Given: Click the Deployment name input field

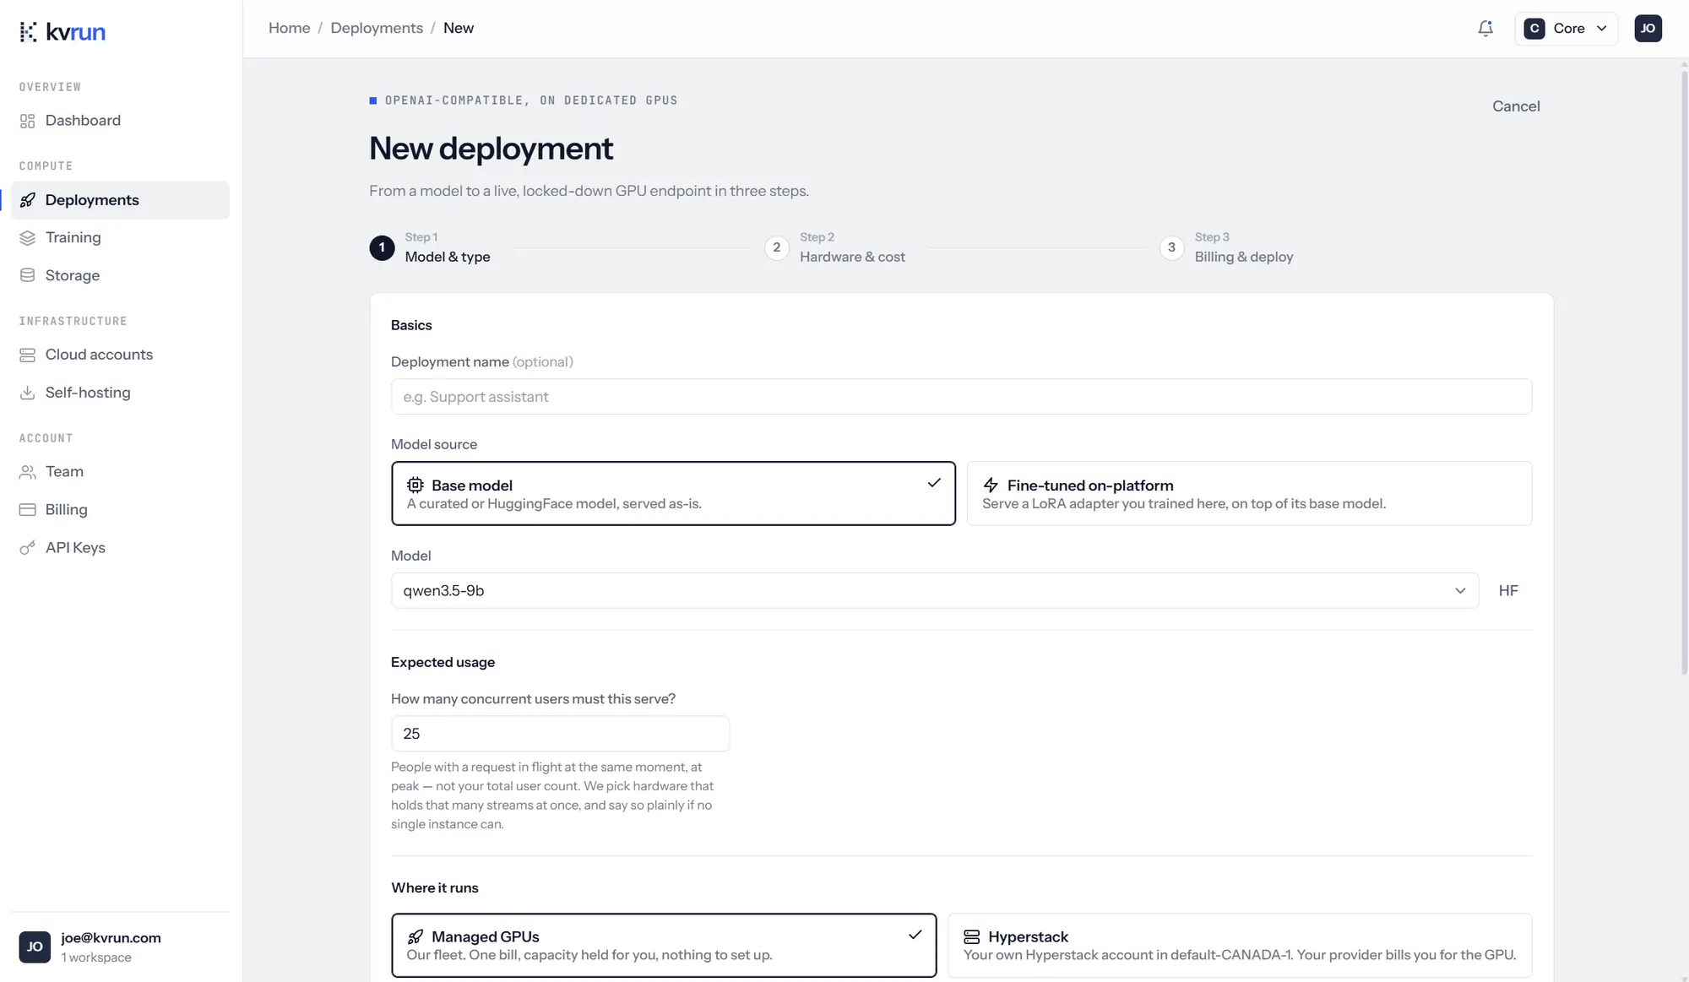Looking at the screenshot, I should 961,397.
